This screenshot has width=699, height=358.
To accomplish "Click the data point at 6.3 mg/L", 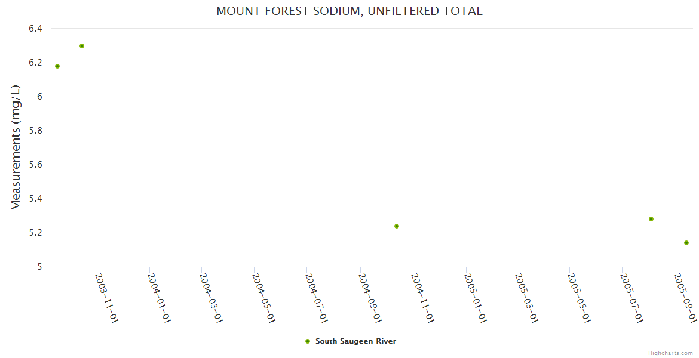I will coord(82,46).
